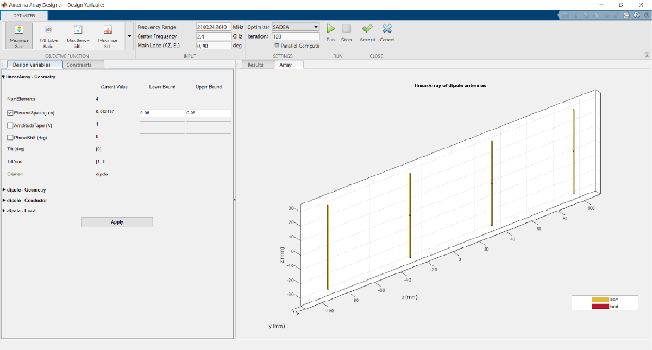
Task: Enable the AmplitudeTaper design variable
Action: [x=11, y=125]
